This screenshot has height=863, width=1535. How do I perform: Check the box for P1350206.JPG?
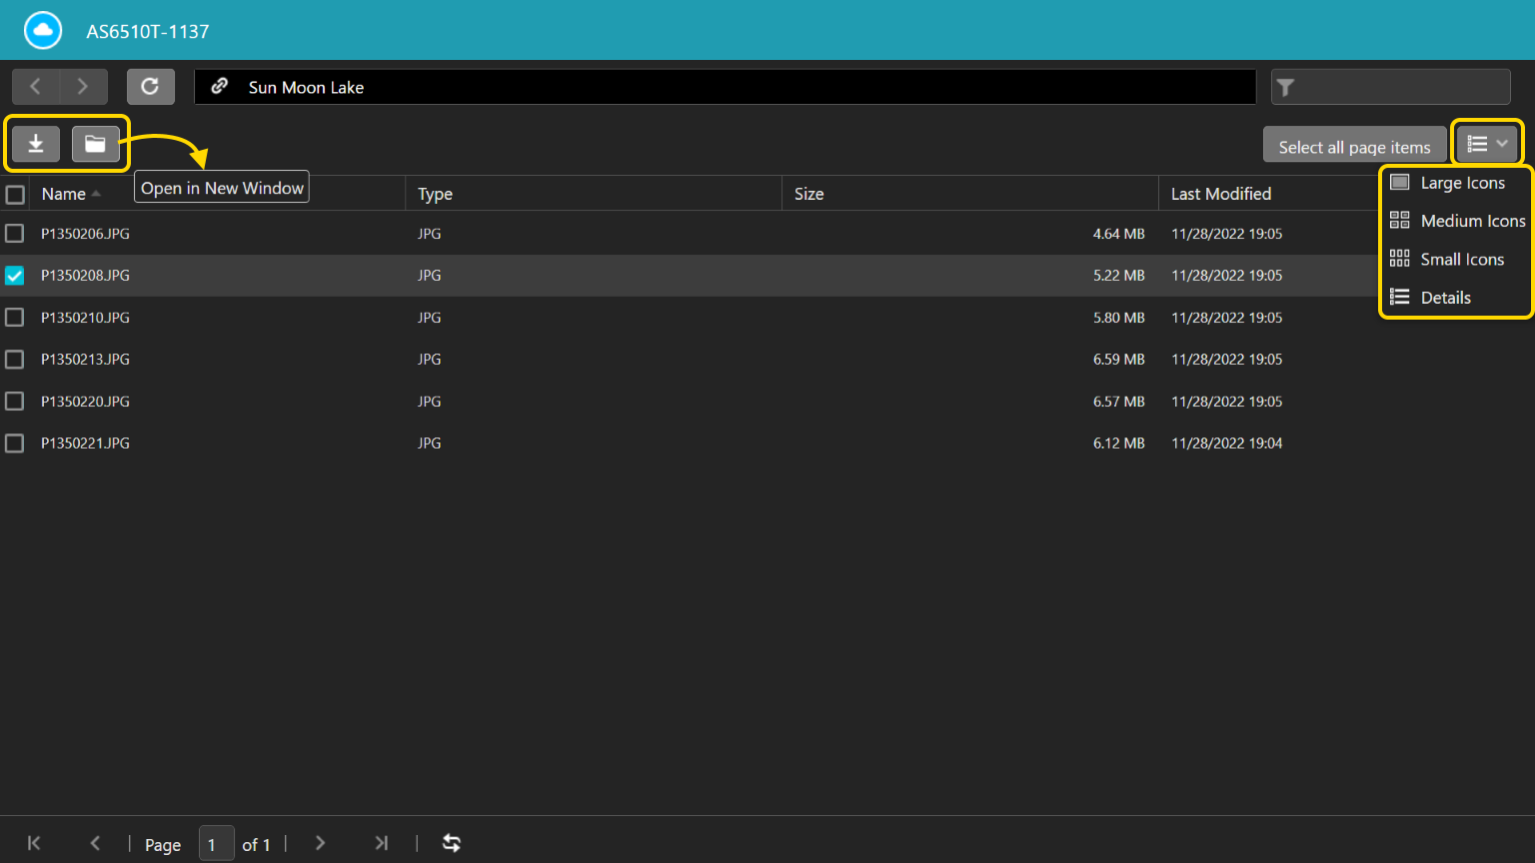[x=15, y=234]
